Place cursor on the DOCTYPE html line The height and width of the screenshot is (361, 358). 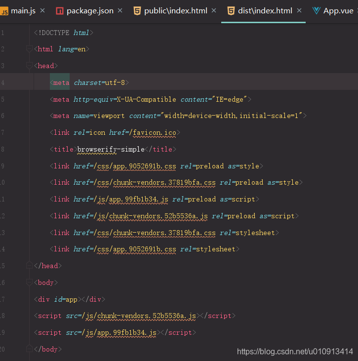coord(64,33)
